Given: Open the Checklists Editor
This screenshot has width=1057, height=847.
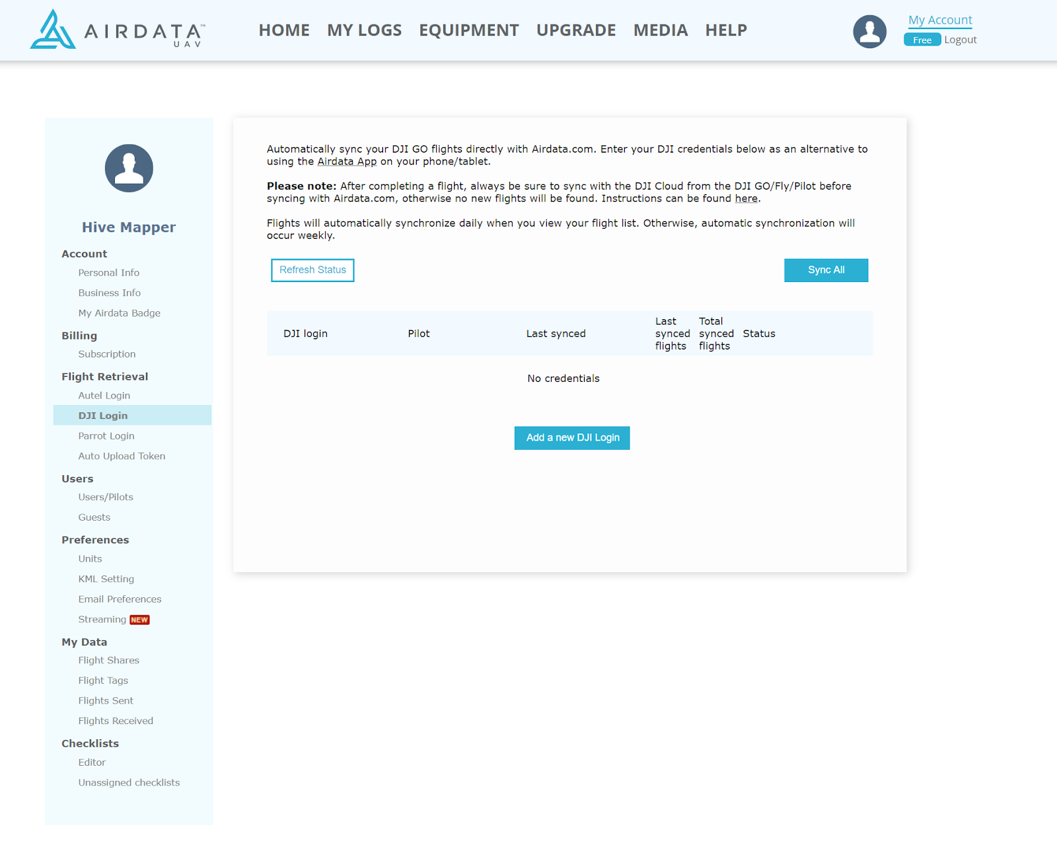Looking at the screenshot, I should pyautogui.click(x=92, y=762).
